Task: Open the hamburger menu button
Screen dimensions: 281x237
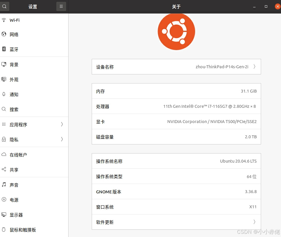Action: (x=61, y=6)
